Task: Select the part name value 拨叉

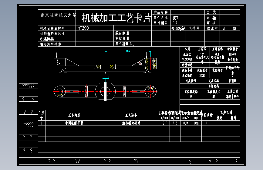Action: click(x=176, y=18)
